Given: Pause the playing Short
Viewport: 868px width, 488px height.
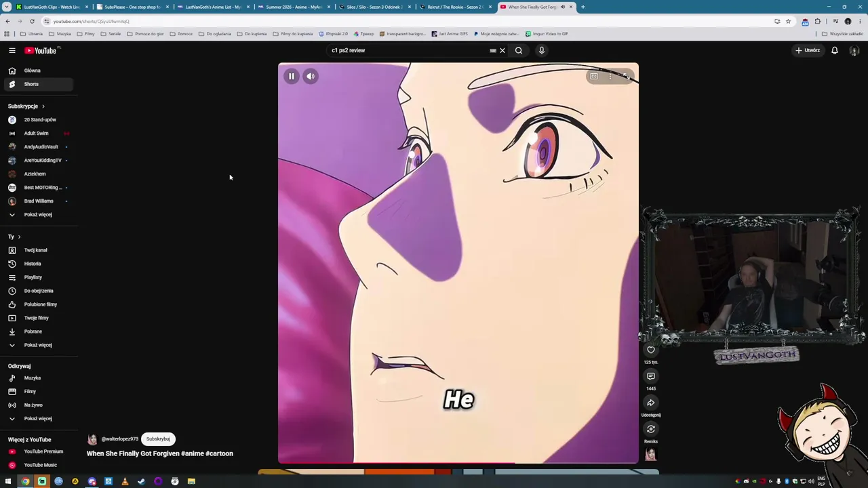Looking at the screenshot, I should tap(292, 76).
